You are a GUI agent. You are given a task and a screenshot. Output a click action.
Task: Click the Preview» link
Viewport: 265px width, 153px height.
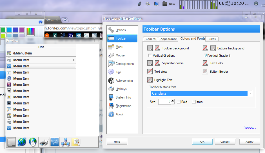250,128
